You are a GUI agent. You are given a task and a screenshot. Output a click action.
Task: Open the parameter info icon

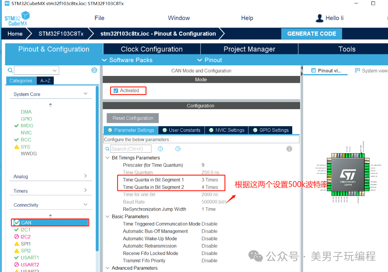pyautogui.click(x=289, y=149)
